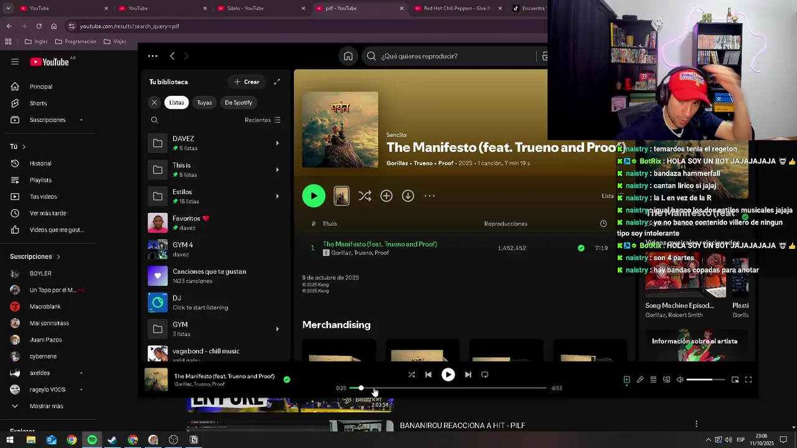Image resolution: width=797 pixels, height=448 pixels.
Task: Open lyrics with microphone icon
Action: tap(640, 380)
